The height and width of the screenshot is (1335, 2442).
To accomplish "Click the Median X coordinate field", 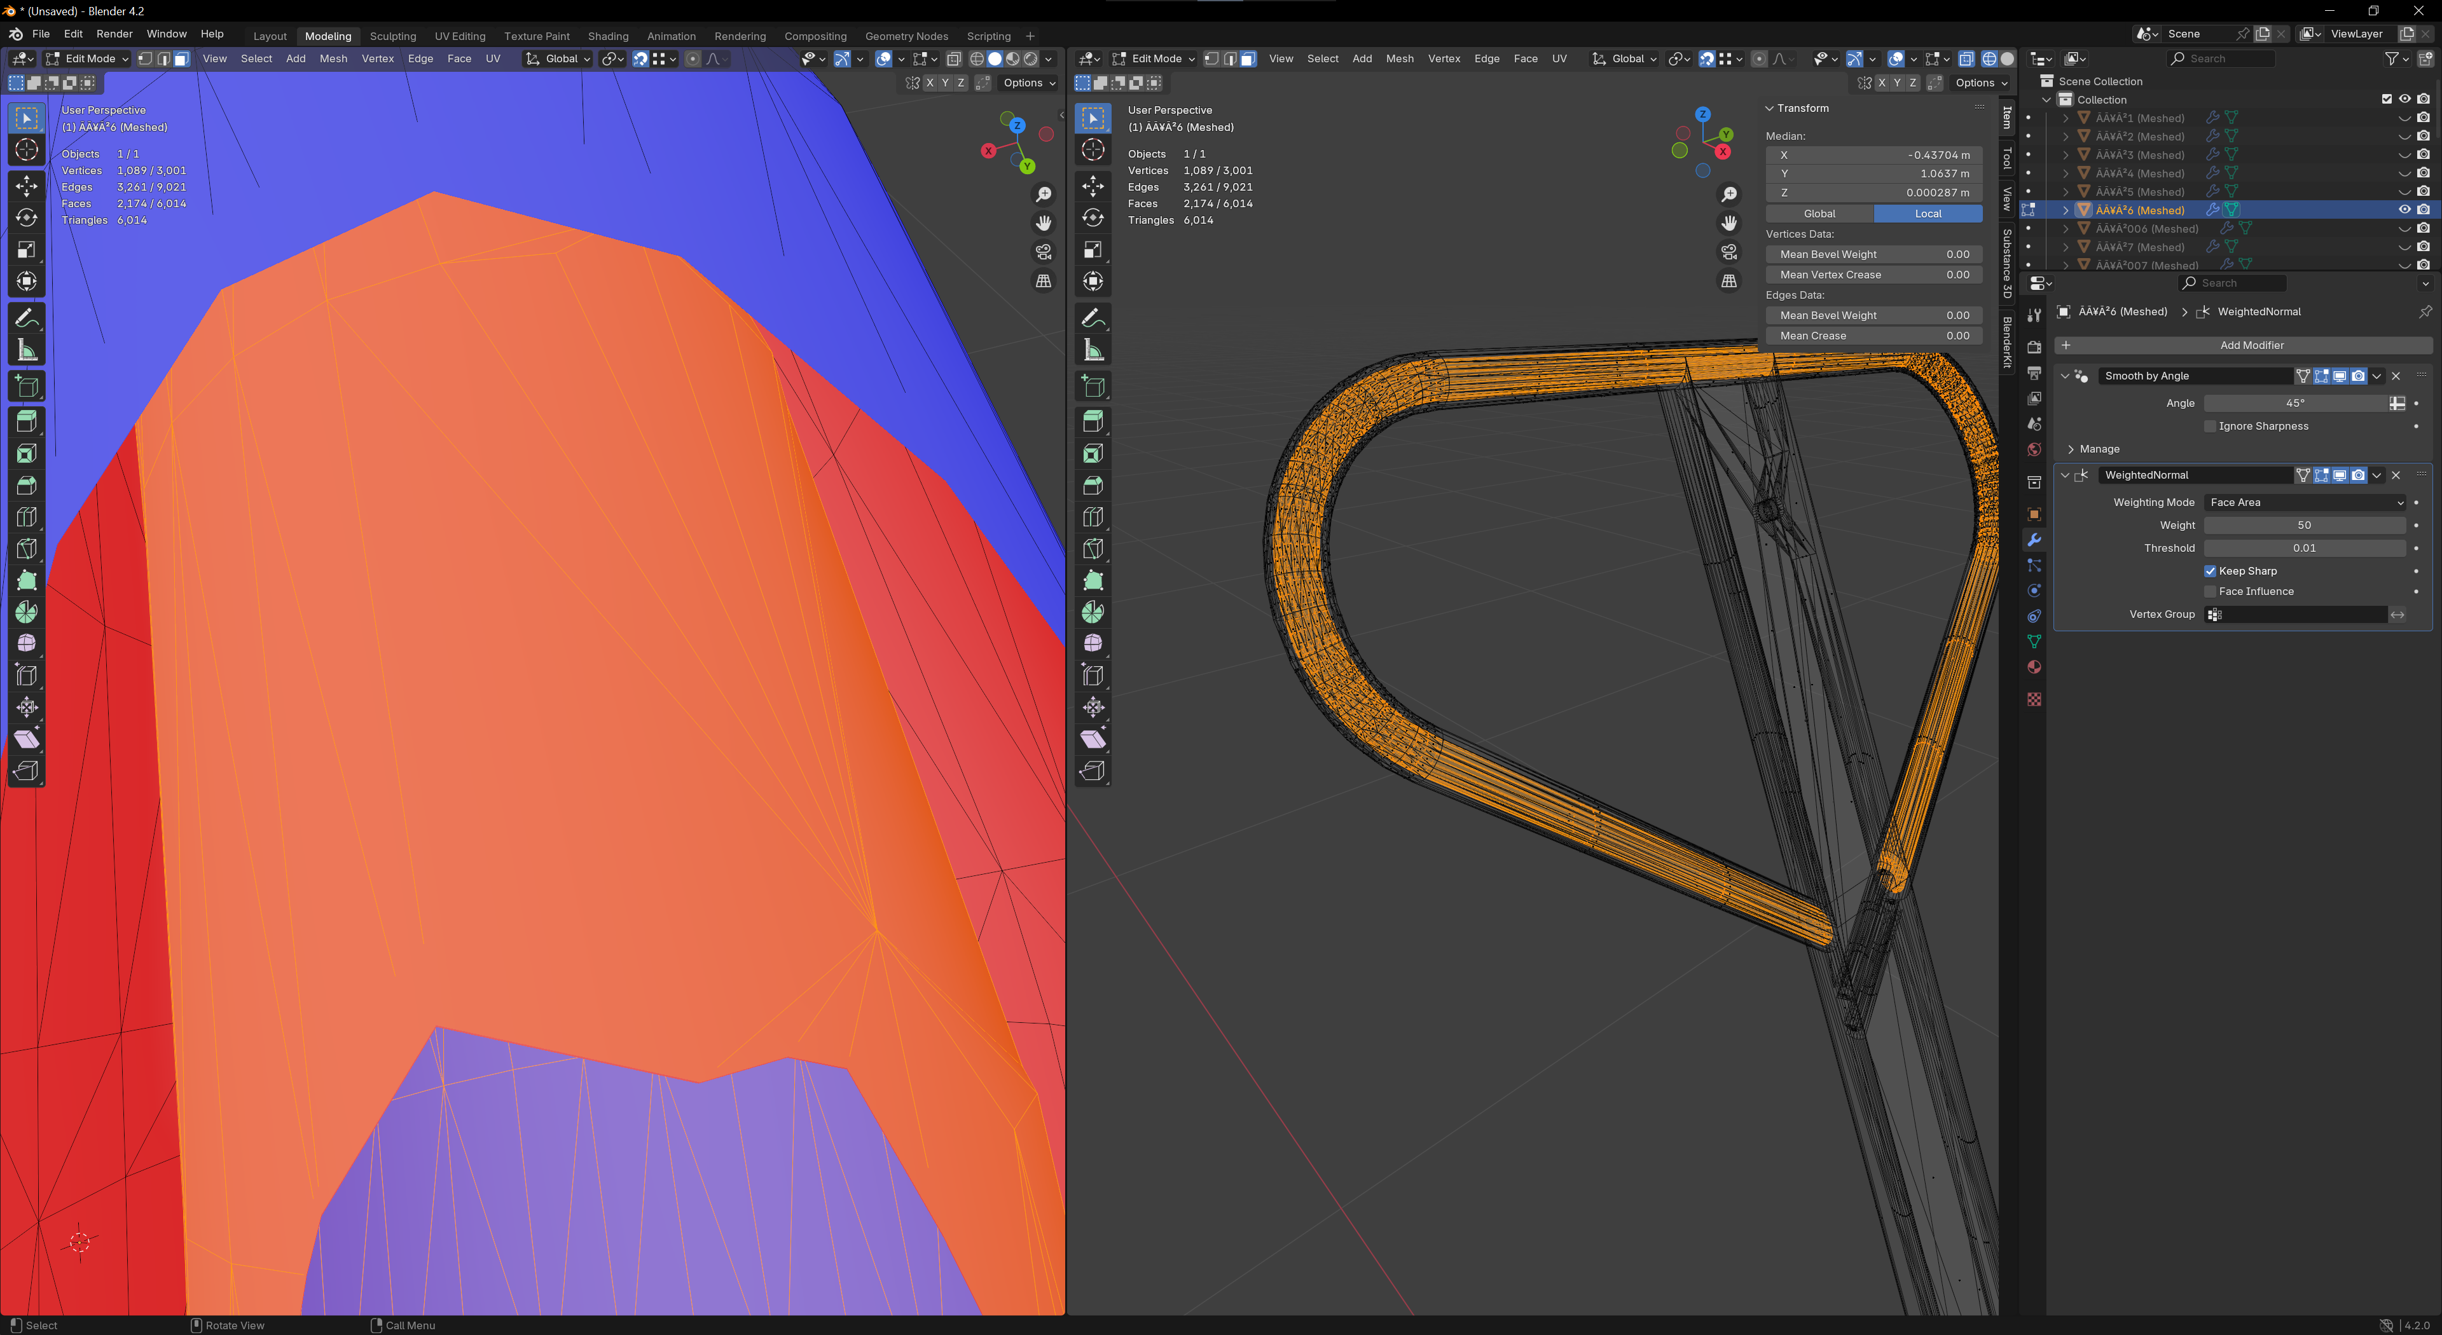I will tap(1873, 155).
